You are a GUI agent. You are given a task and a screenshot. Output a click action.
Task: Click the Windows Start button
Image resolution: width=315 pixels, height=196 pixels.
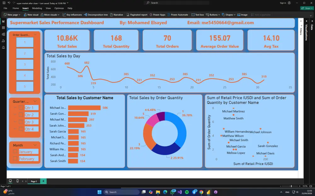click(100, 192)
